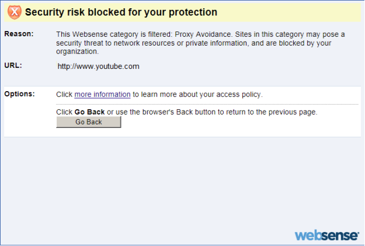Click the Go Back button
Screen dimensions: 365x246
(89, 122)
